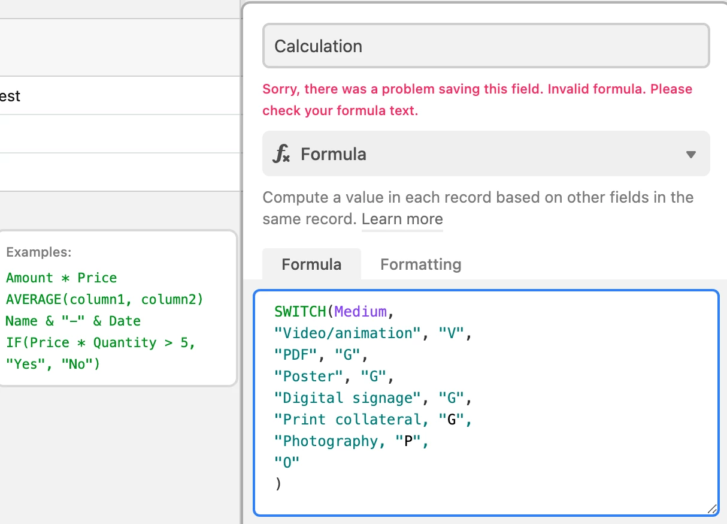Click the purple Medium field reference
Image resolution: width=727 pixels, height=524 pixels.
point(361,312)
